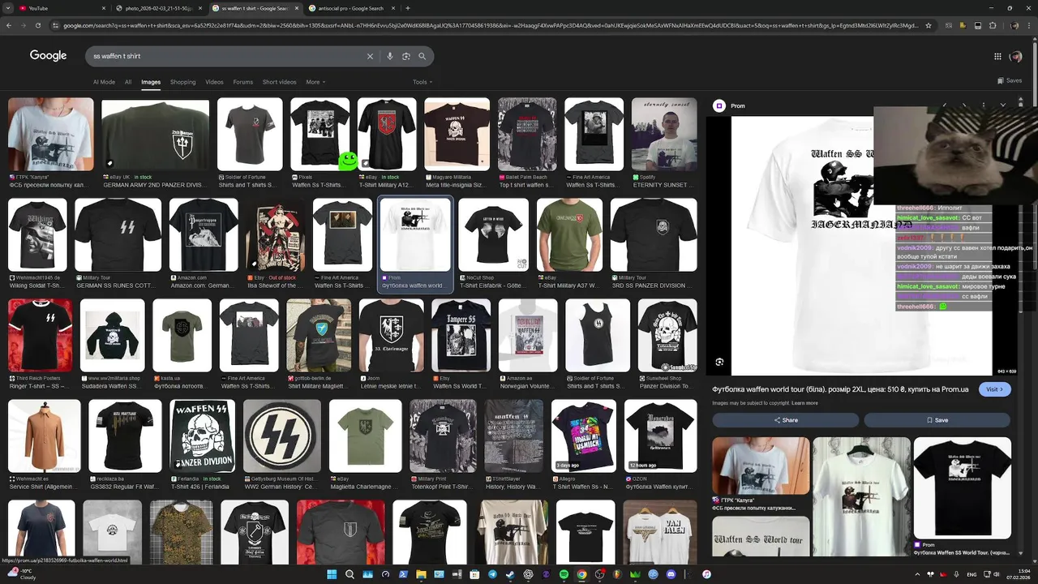
Task: Submit search with the magnifier icon
Action: click(422, 56)
